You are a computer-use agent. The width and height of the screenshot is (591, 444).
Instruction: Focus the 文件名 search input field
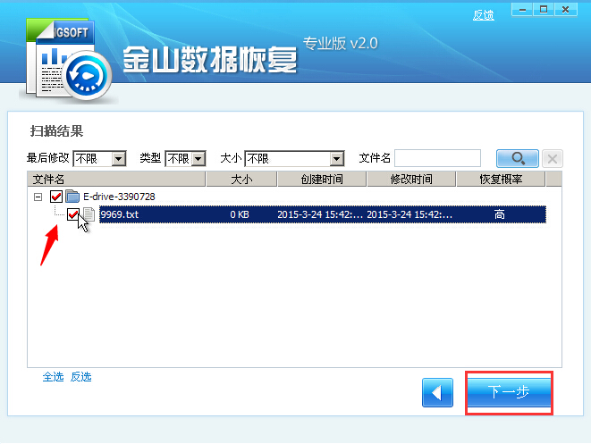437,158
